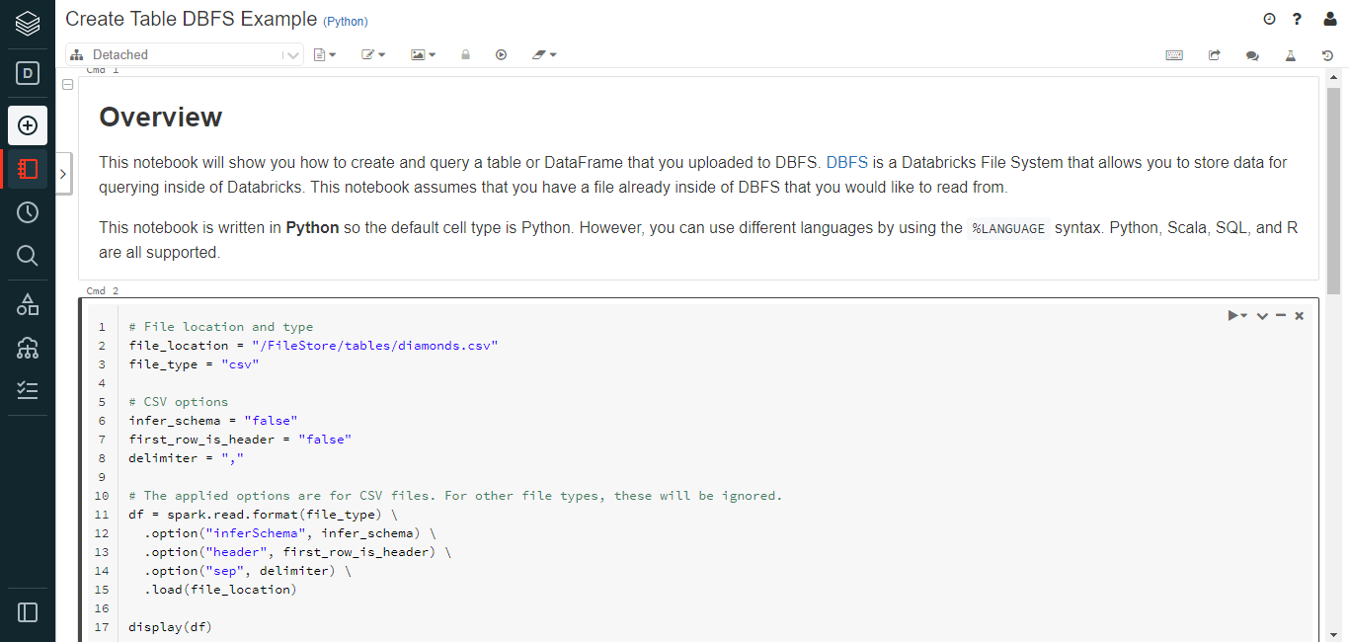Collapse the Cmd 1 Overview cell

(68, 85)
